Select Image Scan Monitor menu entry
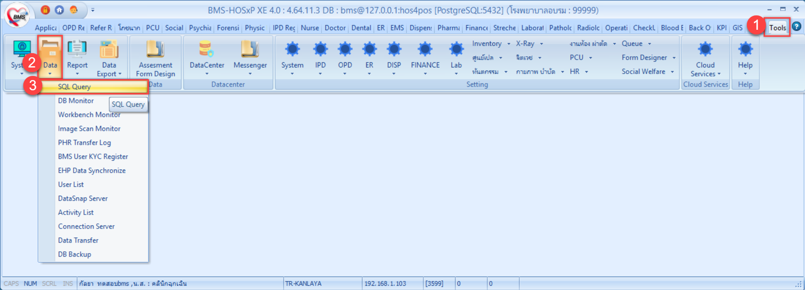805x290 pixels. (x=94, y=128)
